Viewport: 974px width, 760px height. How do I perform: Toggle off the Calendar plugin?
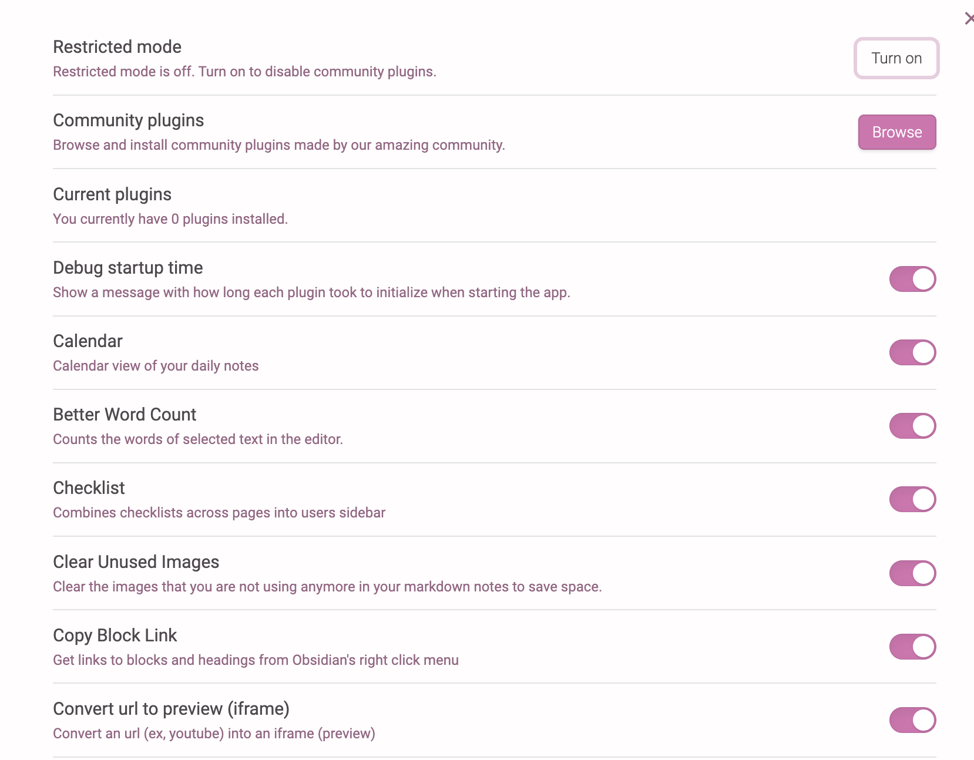(912, 352)
